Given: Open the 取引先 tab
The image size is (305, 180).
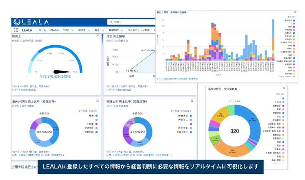Looking at the screenshot, I should 82,30.
